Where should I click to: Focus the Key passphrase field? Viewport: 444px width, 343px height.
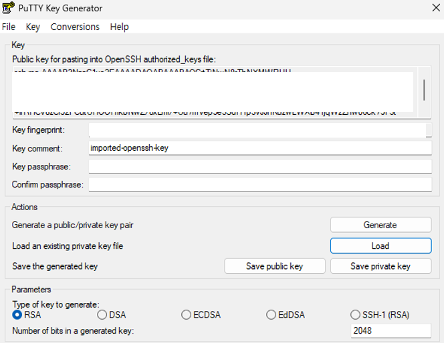pyautogui.click(x=260, y=166)
